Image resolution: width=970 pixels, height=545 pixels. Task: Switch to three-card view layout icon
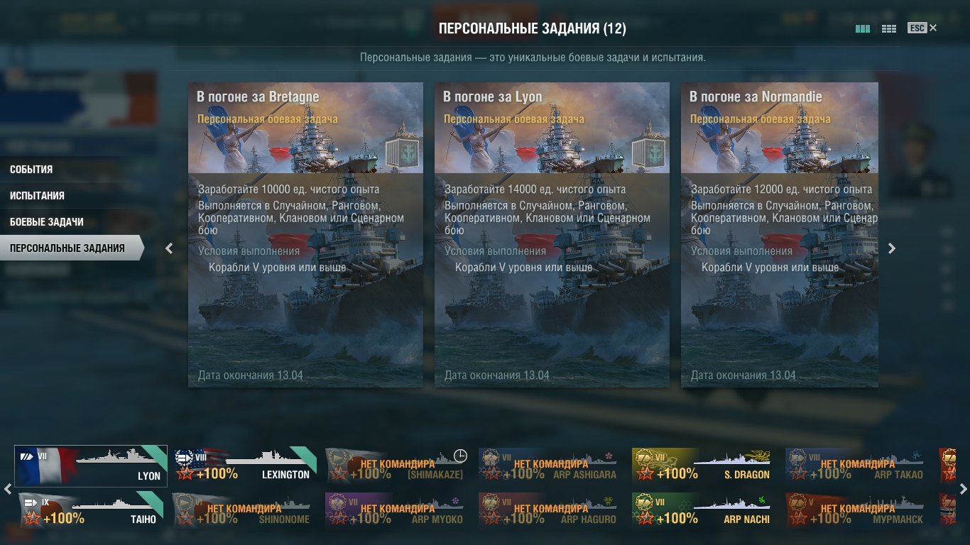tap(863, 28)
